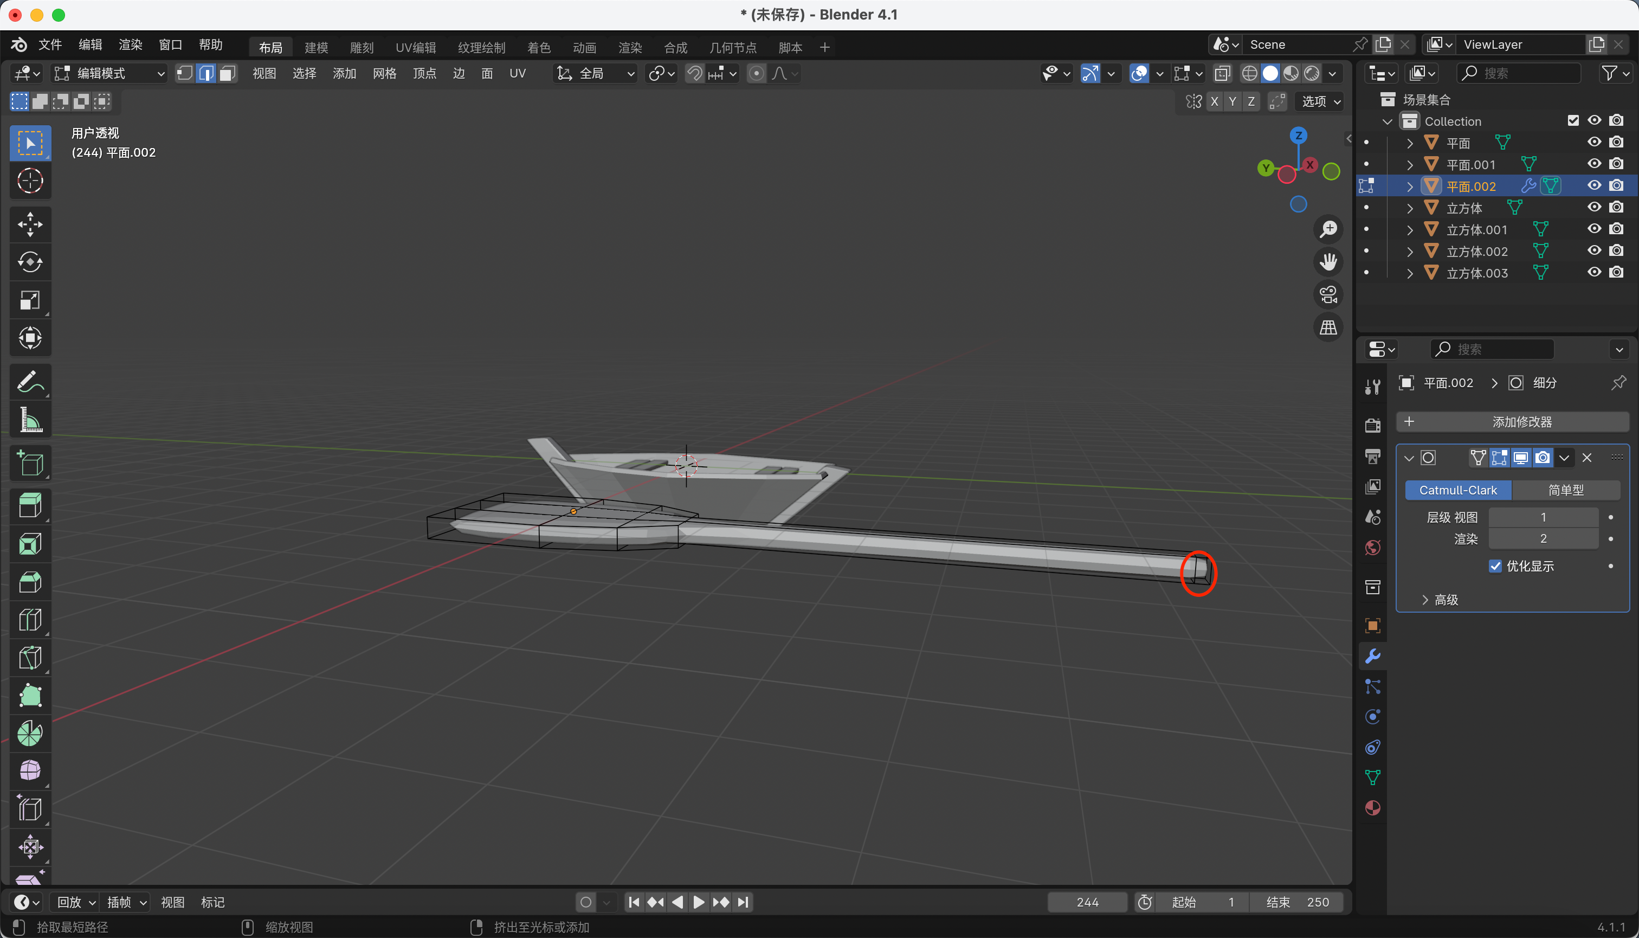Toggle Collection exclude checkbox
This screenshot has height=938, width=1639.
(1573, 120)
